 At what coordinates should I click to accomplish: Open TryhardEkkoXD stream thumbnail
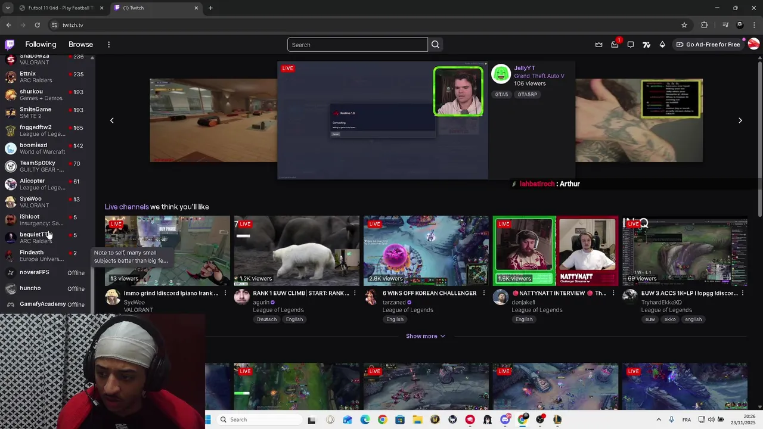pyautogui.click(x=685, y=251)
